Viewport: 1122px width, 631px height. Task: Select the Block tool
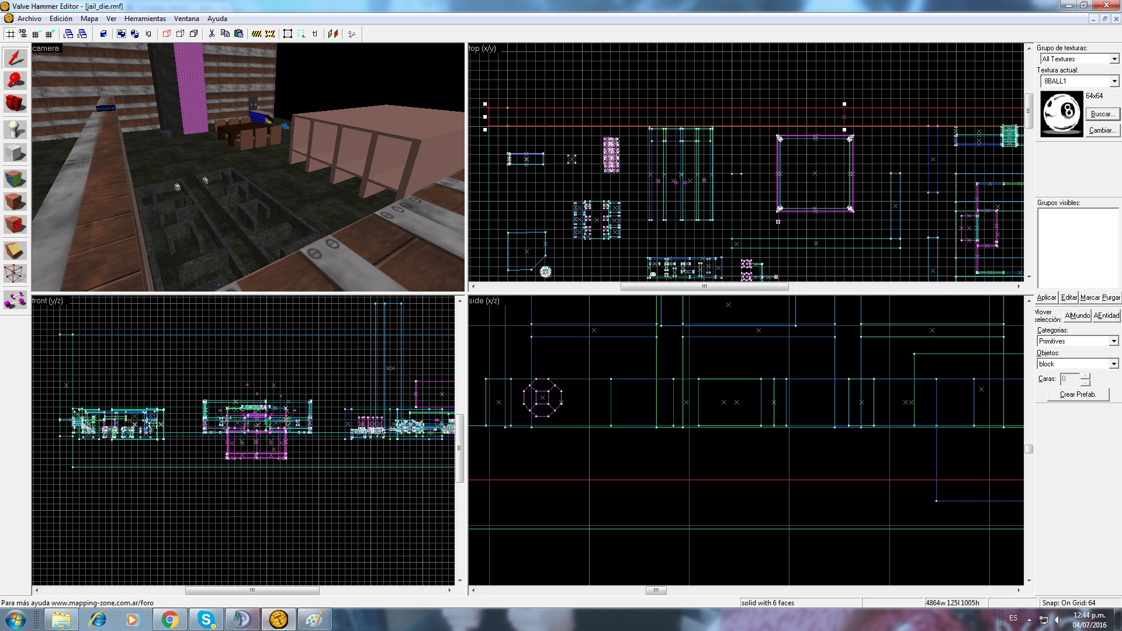[x=15, y=153]
